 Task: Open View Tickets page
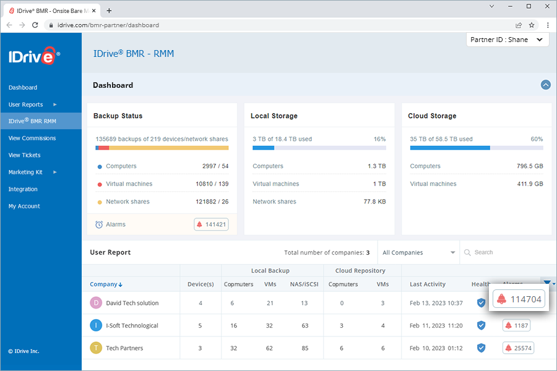click(25, 155)
